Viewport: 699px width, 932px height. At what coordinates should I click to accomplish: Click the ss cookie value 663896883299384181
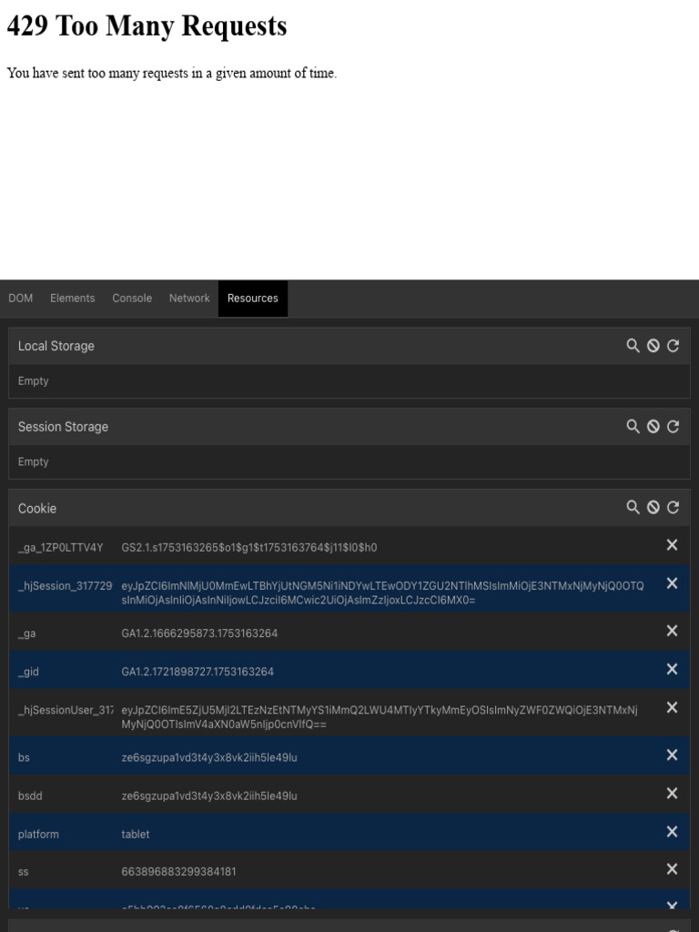pyautogui.click(x=178, y=871)
